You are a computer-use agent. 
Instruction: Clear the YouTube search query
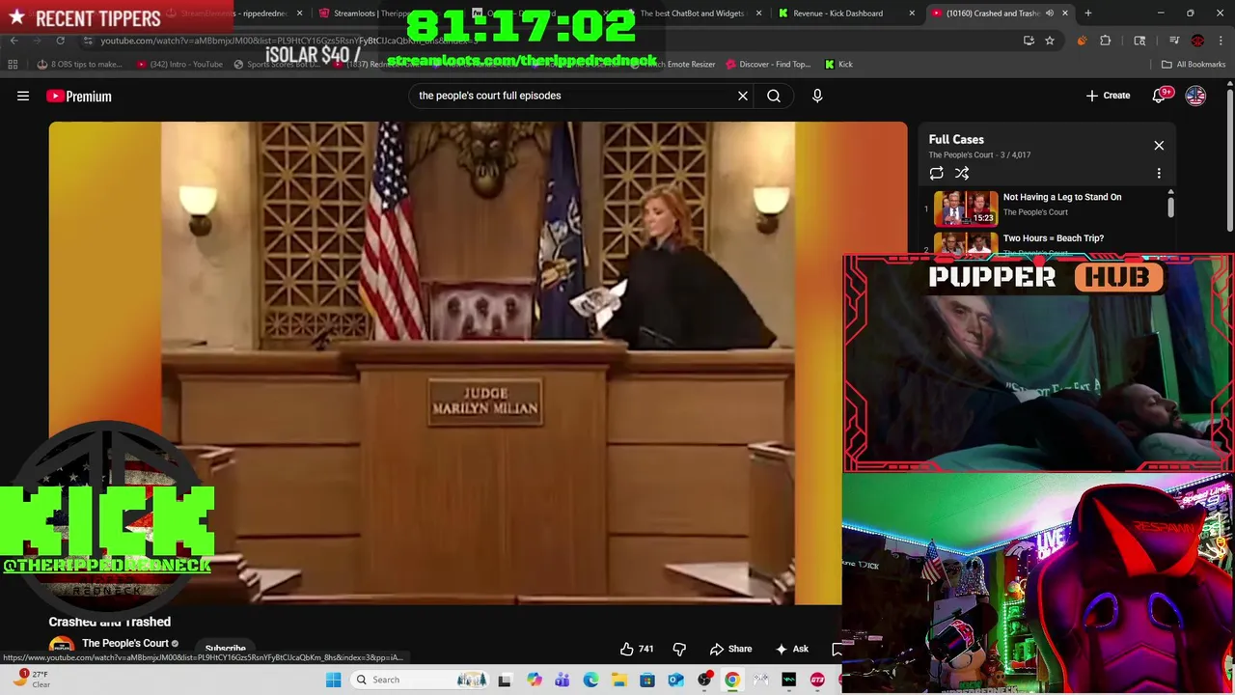point(743,96)
